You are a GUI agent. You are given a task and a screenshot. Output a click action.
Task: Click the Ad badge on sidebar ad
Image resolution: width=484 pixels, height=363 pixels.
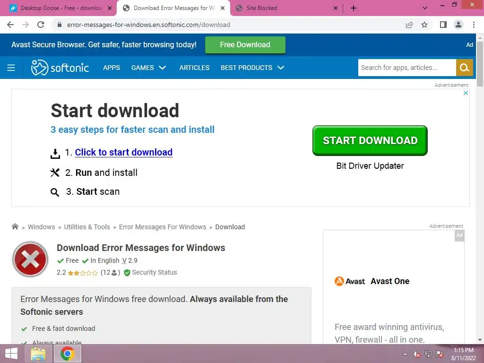point(459,235)
